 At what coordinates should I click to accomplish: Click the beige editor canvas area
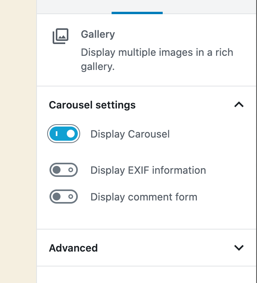click(18, 141)
